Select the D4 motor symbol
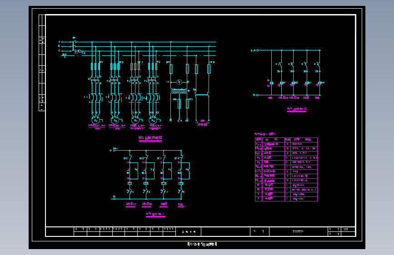Viewport: 394px width, 255px height. tap(153, 121)
